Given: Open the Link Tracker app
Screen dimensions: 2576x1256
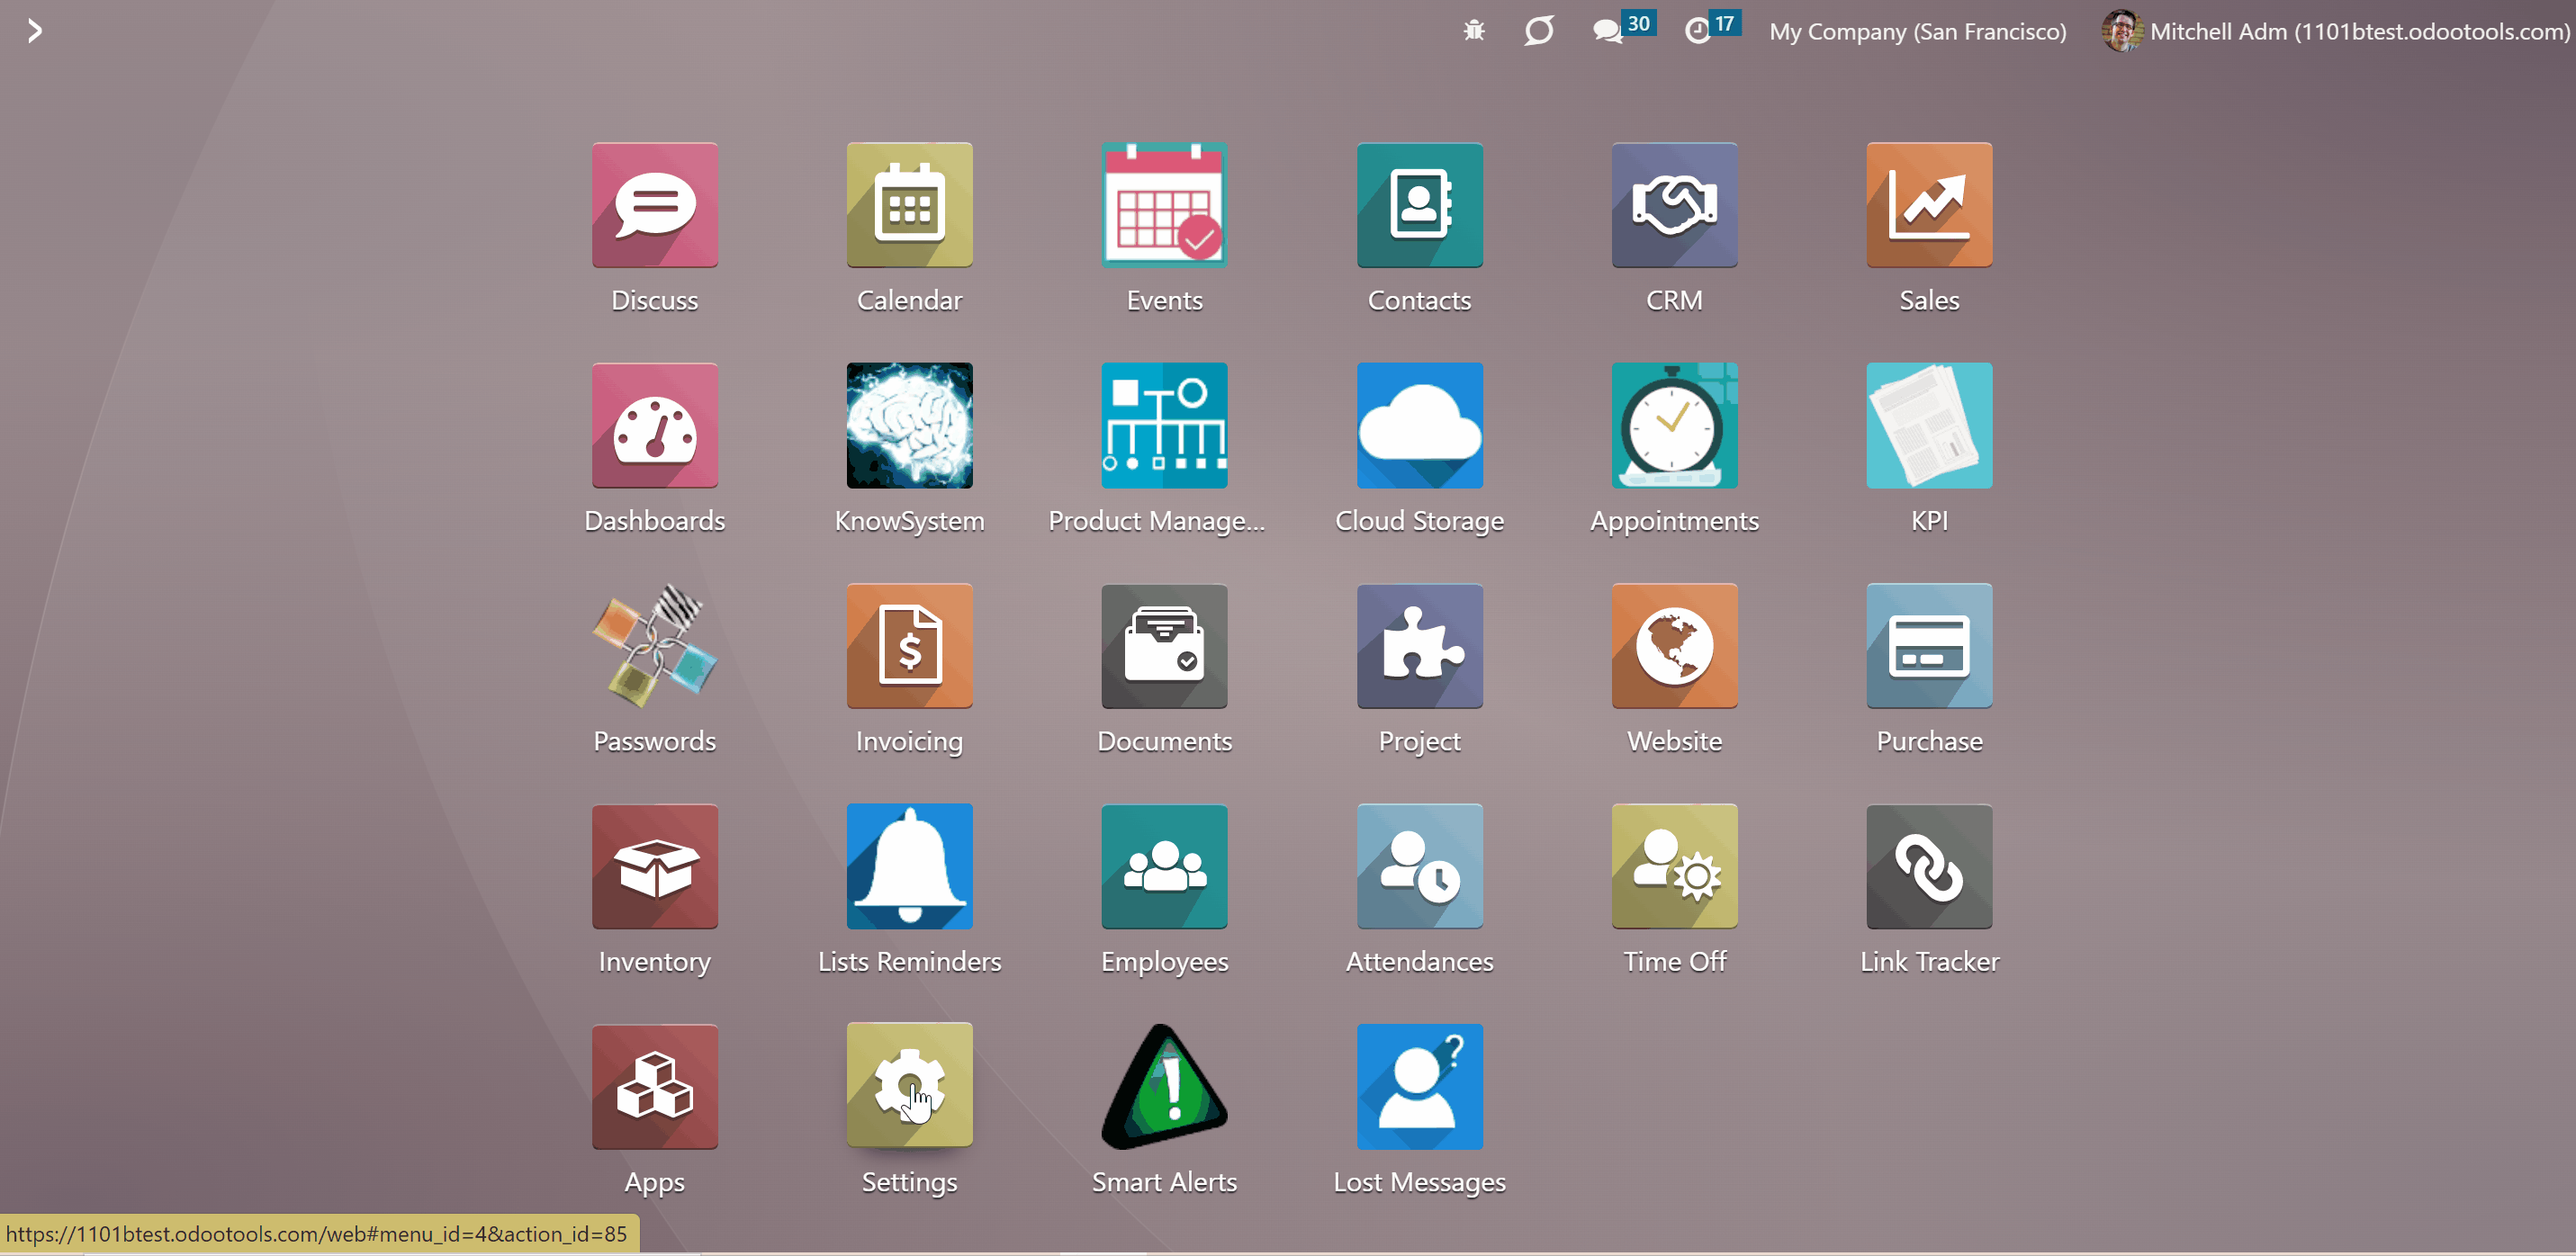Looking at the screenshot, I should pos(1930,866).
